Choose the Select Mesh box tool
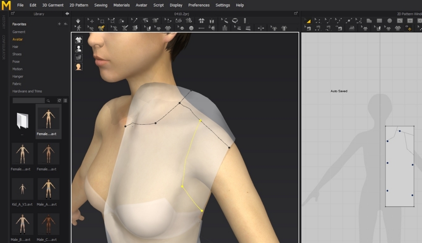Image resolution: width=422 pixels, height=243 pixels. (101, 21)
